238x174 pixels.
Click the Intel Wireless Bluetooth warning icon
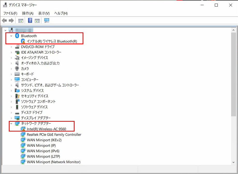pos(23,41)
